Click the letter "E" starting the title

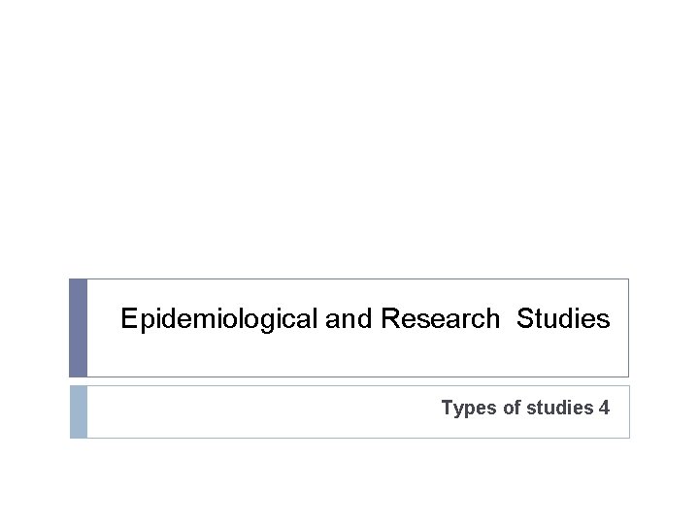tap(128, 318)
